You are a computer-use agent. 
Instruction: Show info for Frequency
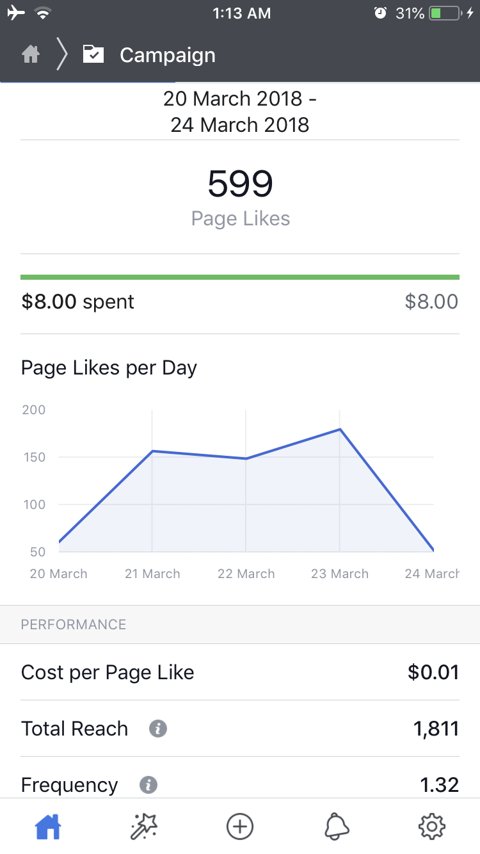pyautogui.click(x=148, y=785)
